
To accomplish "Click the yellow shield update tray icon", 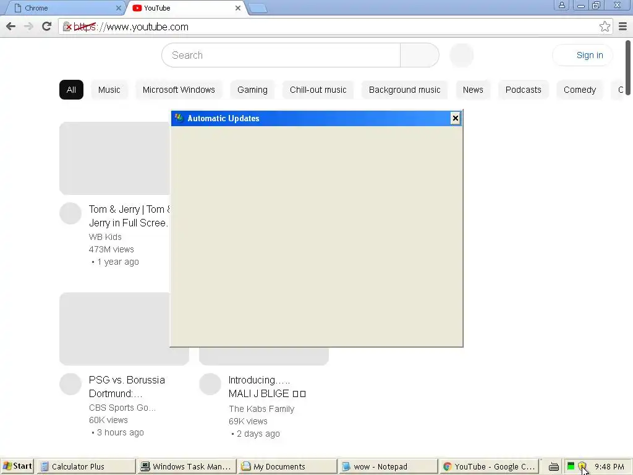I will click(582, 466).
